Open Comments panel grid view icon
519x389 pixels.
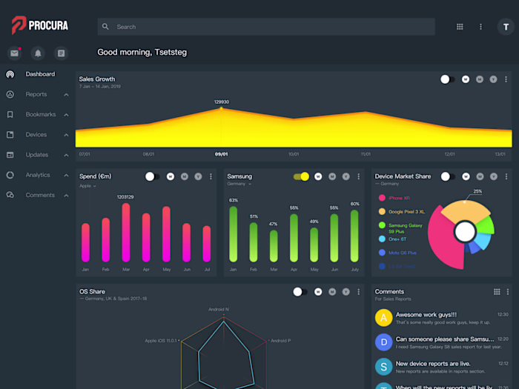pos(497,292)
